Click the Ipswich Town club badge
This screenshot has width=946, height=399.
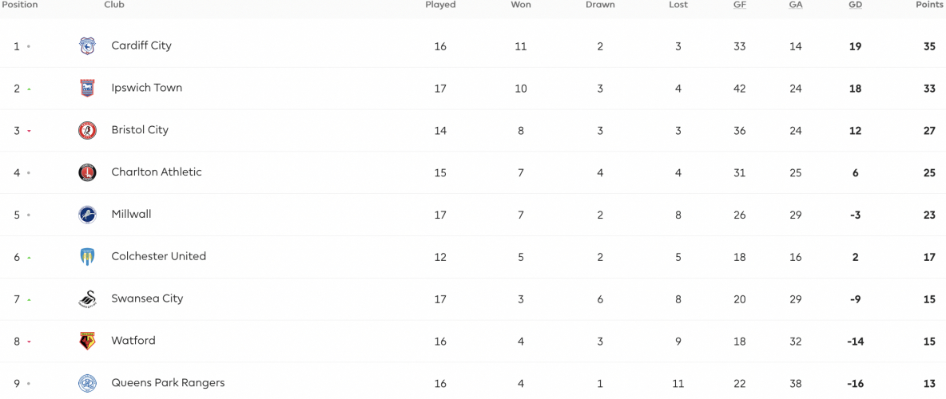(87, 88)
